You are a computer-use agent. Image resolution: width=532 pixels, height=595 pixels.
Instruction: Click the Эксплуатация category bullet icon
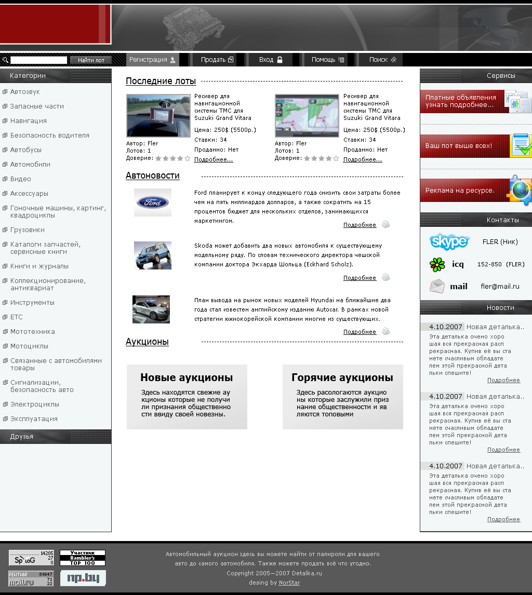pyautogui.click(x=5, y=418)
